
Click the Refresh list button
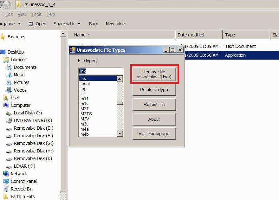[154, 104]
